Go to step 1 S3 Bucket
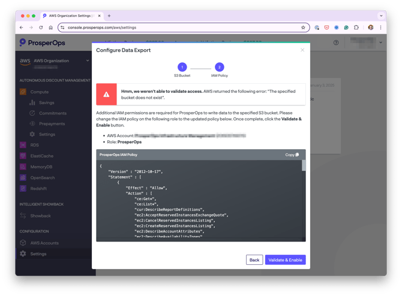Viewport: 402px width, 296px height. pyautogui.click(x=182, y=67)
